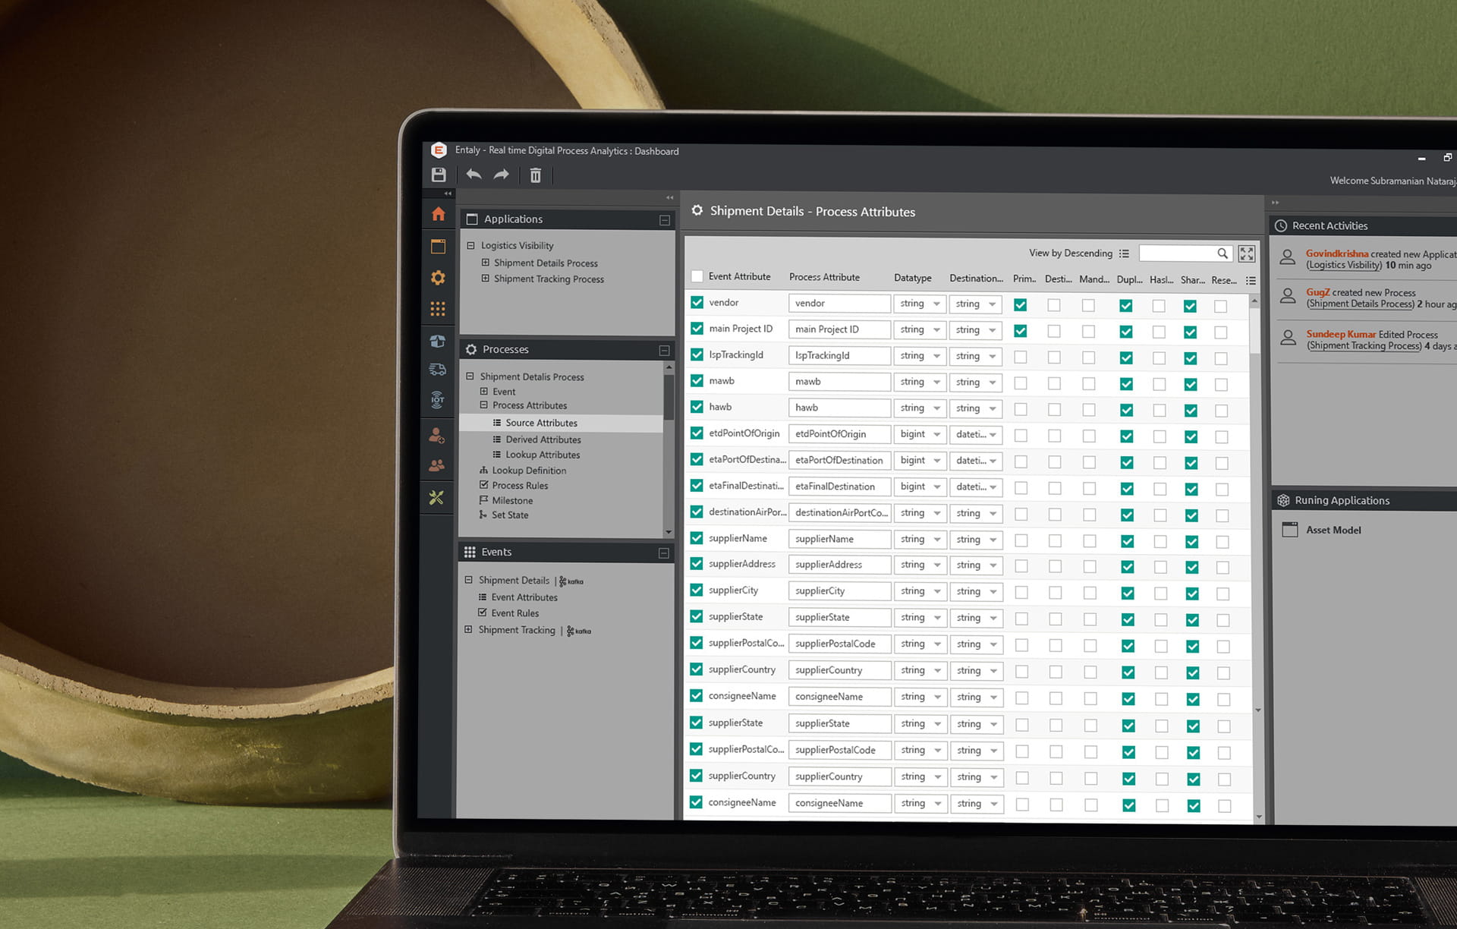Screen dimensions: 1457x929
Task: Toggle the View by Descending sort icon
Action: 1124,254
